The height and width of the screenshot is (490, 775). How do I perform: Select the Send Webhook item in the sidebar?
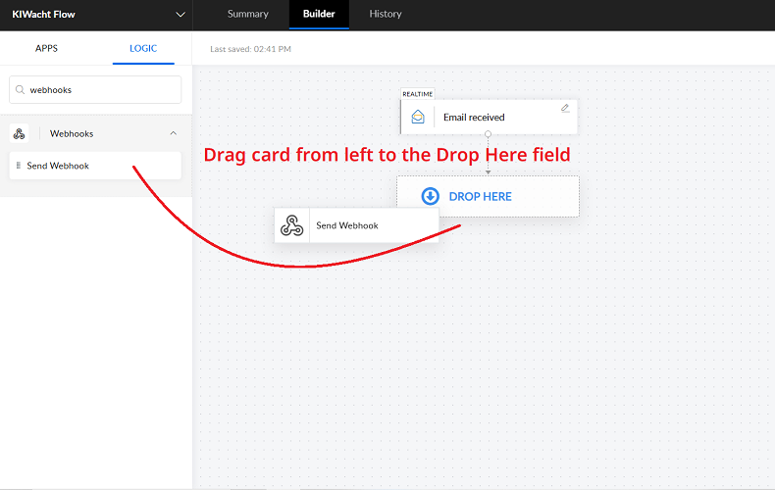59,166
